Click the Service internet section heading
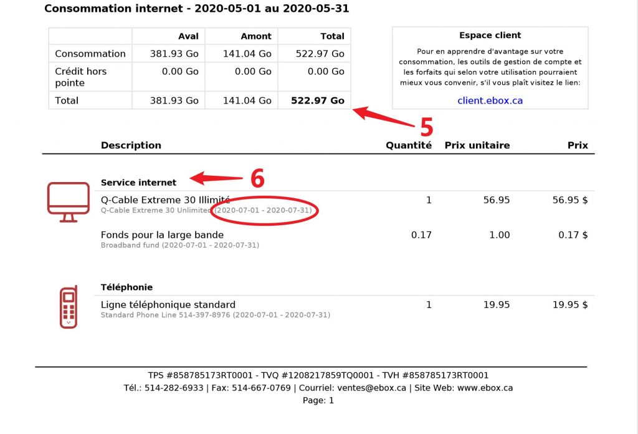Image resolution: width=638 pixels, height=434 pixels. click(x=138, y=183)
